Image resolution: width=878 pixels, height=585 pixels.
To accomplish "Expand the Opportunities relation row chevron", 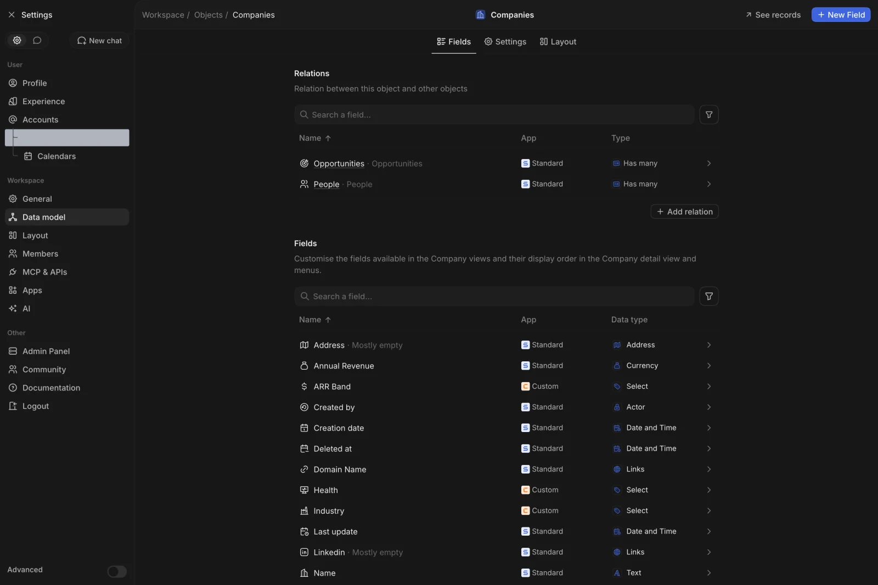I will (709, 163).
